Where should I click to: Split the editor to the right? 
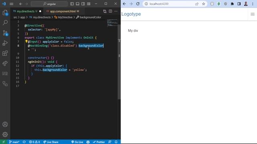tap(110, 11)
